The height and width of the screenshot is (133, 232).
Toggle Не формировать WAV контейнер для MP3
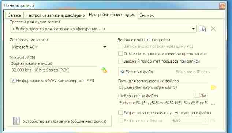coord(13,81)
